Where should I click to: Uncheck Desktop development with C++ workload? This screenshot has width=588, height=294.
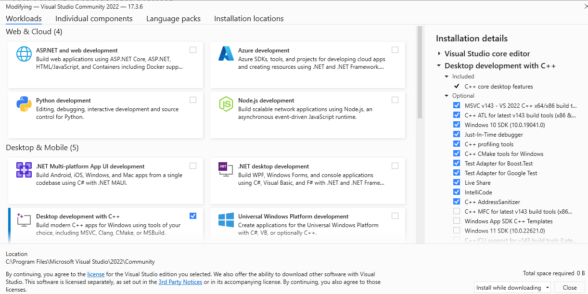click(193, 216)
